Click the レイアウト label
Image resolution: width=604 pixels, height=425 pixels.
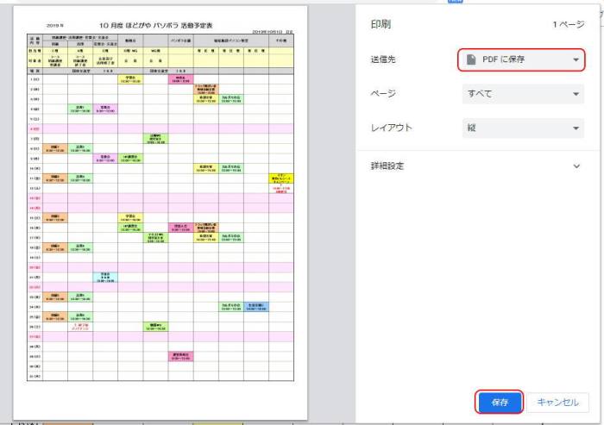point(391,128)
